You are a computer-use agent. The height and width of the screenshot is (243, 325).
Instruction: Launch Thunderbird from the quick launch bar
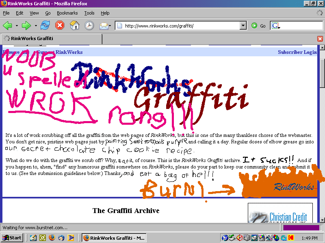click(x=61, y=238)
